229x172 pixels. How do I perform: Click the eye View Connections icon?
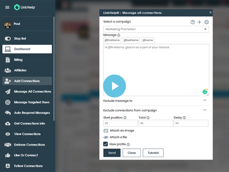click(x=8, y=134)
